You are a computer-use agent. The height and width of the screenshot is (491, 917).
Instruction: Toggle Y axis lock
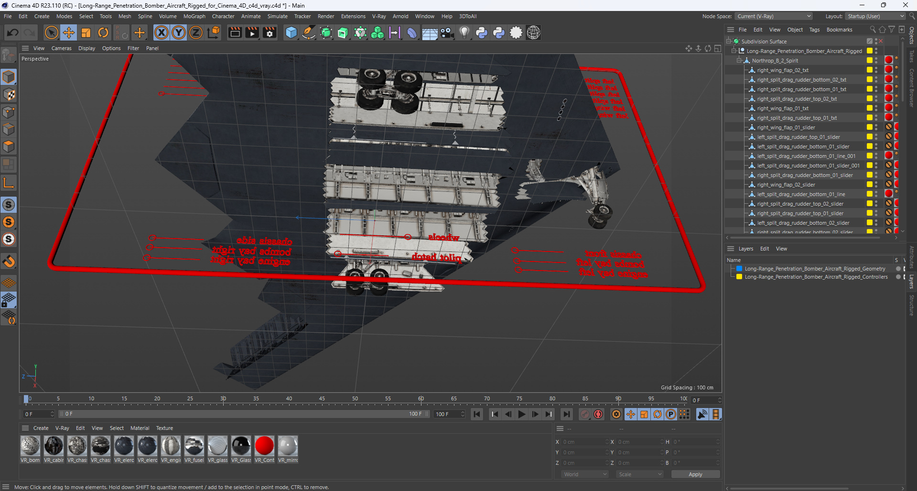click(x=179, y=32)
